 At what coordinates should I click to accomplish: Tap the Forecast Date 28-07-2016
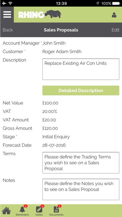click(x=54, y=145)
